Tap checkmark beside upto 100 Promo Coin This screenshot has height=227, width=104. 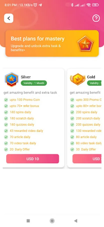[6, 100]
